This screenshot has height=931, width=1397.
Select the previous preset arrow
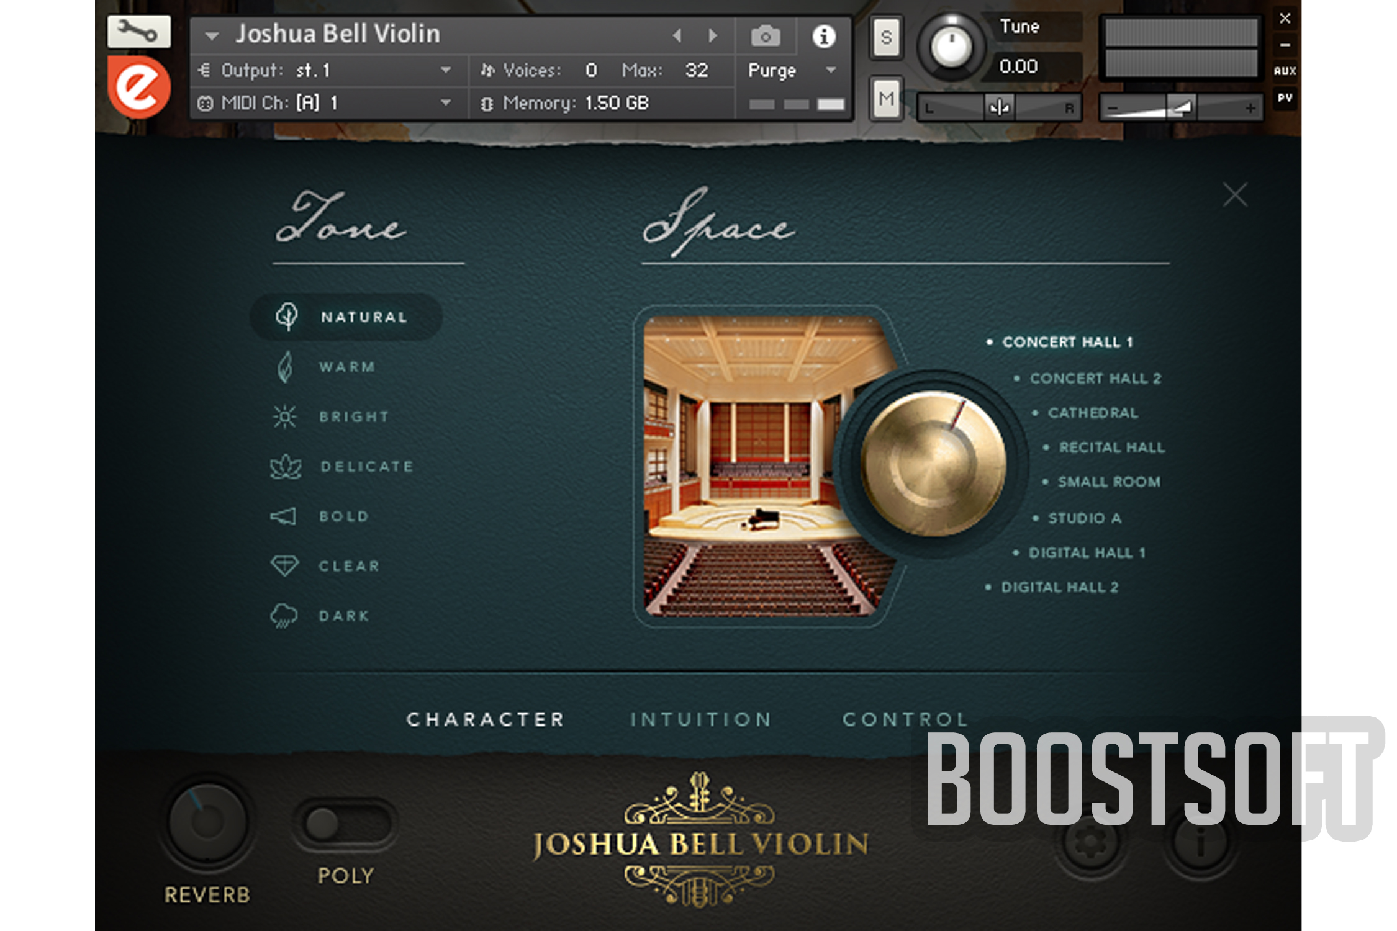tap(677, 36)
